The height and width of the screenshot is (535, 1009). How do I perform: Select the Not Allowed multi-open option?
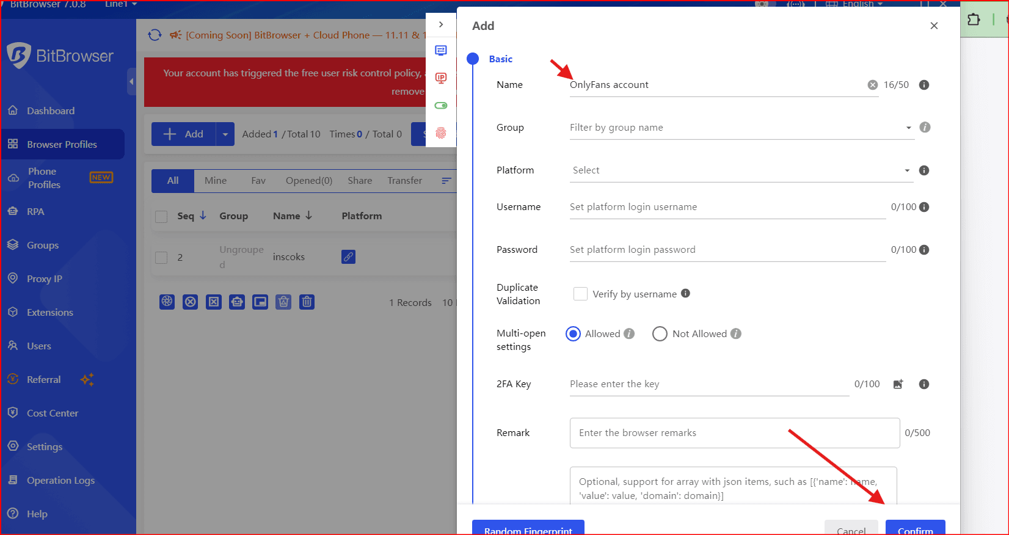(x=660, y=334)
